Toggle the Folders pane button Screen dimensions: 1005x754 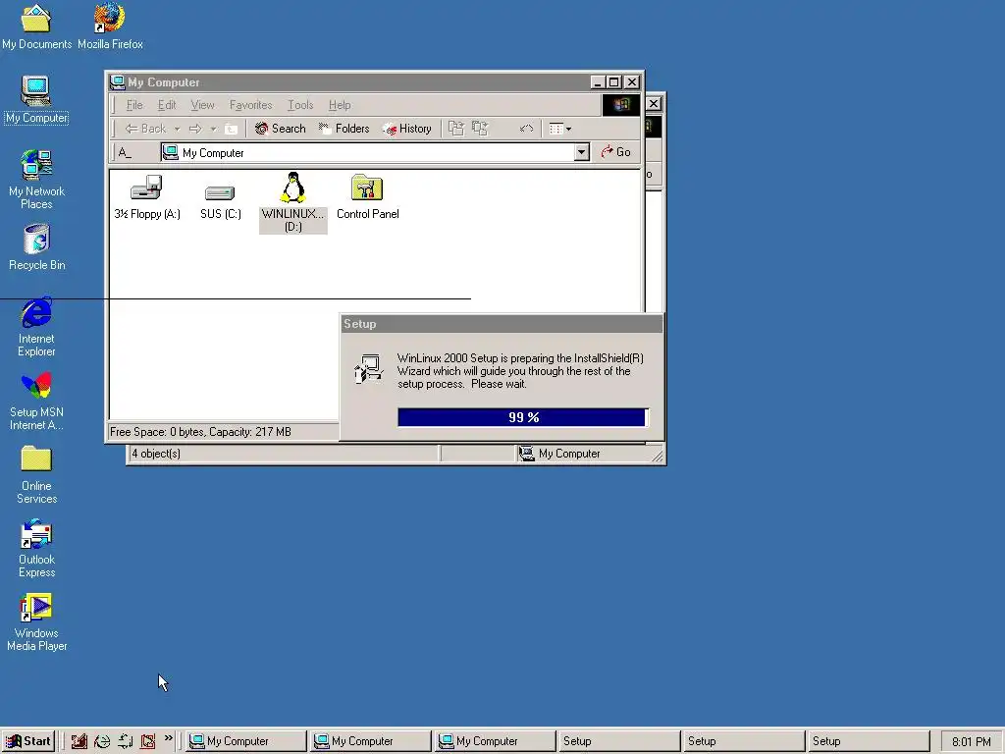(344, 129)
